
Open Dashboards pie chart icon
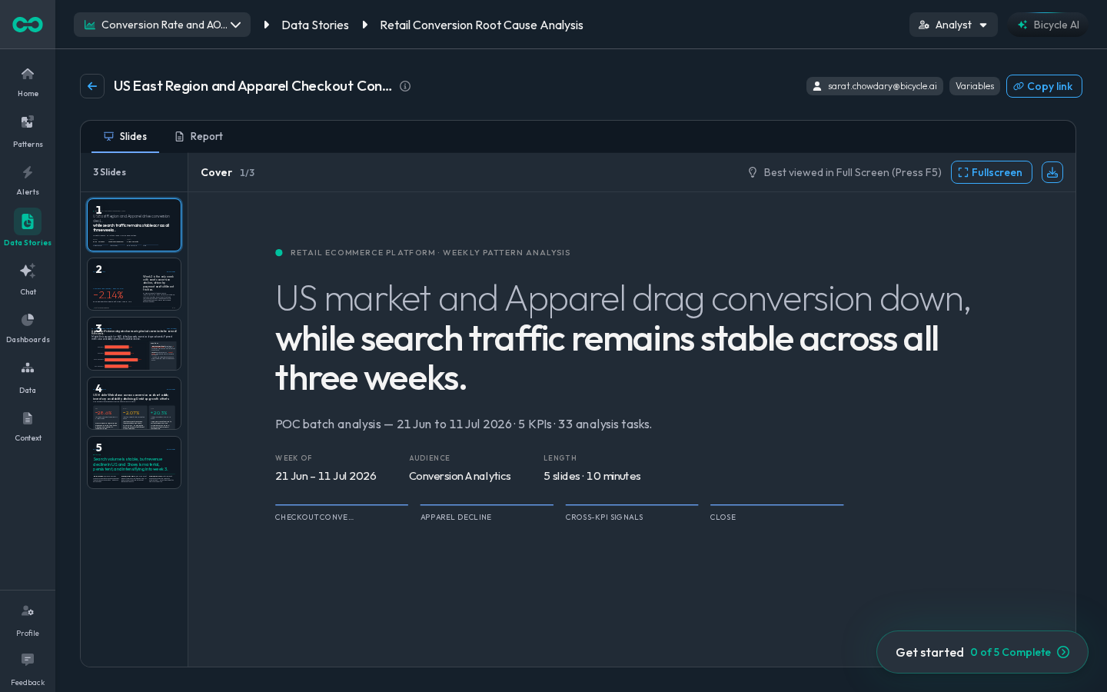(28, 320)
